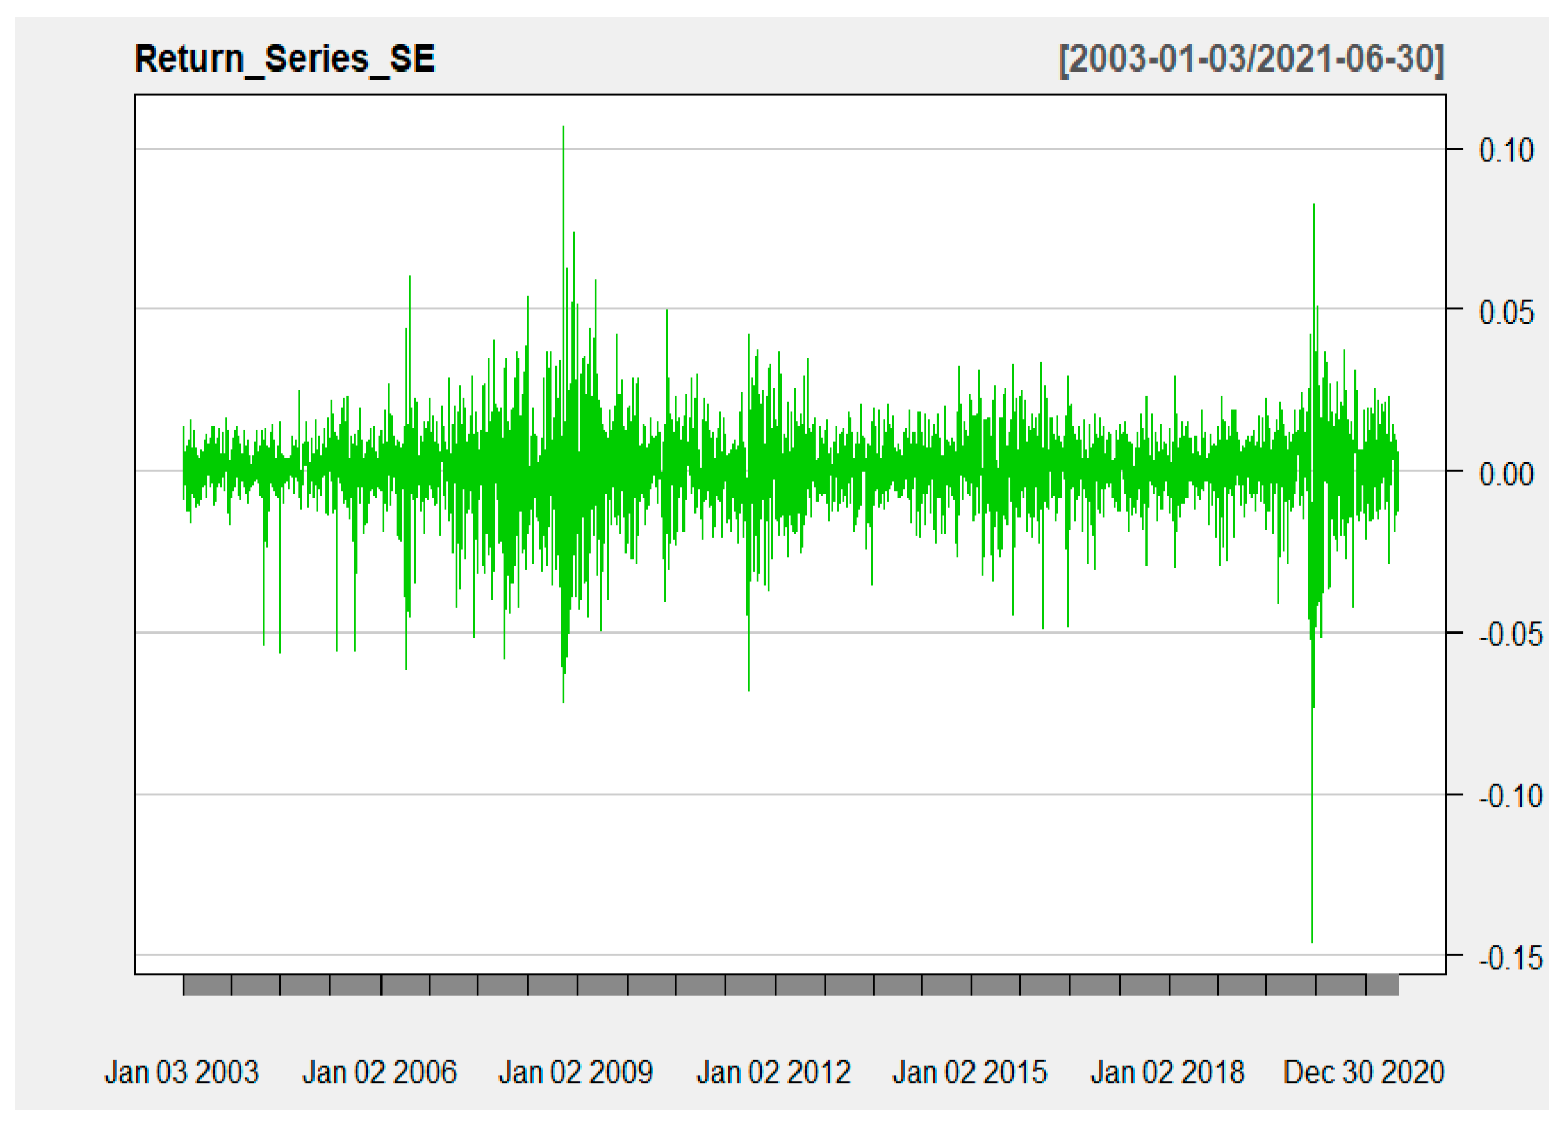This screenshot has width=1564, height=1126.
Task: Click the last gray segment of x-axis bar
Action: 1382,986
